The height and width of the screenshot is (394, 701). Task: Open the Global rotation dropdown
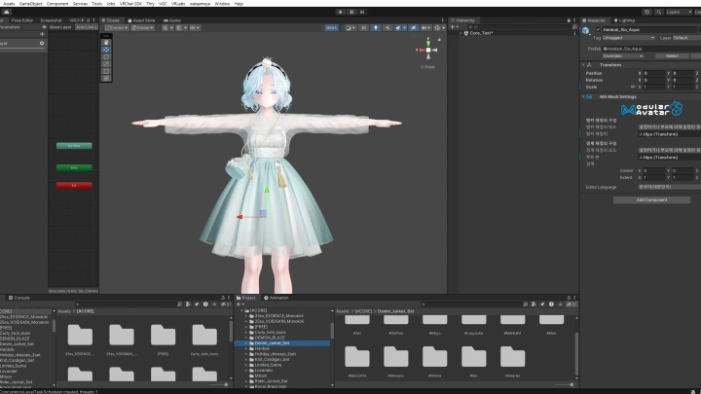pyautogui.click(x=142, y=27)
